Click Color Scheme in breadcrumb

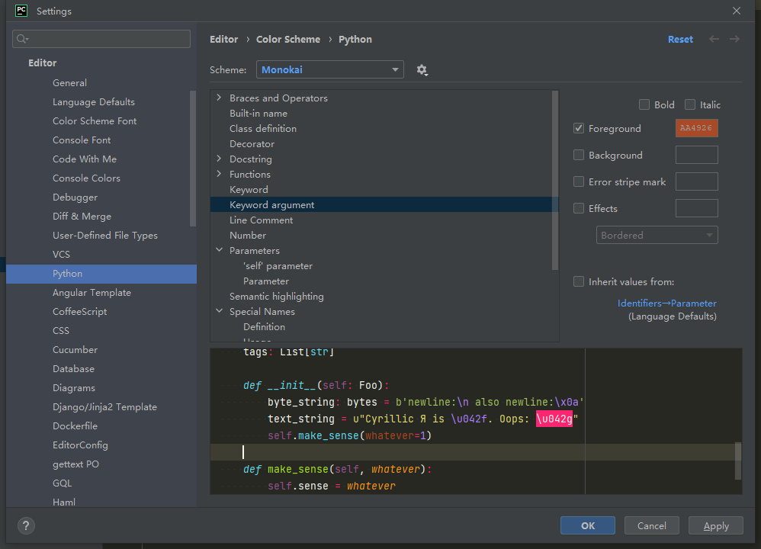pyautogui.click(x=288, y=40)
